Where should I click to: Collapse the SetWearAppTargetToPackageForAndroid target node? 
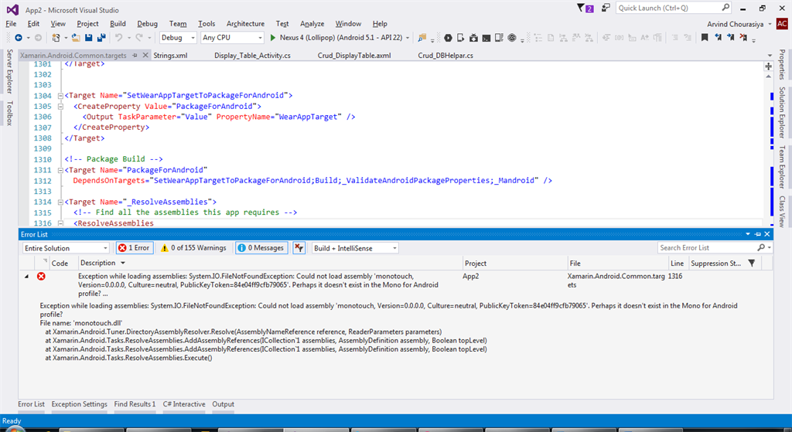point(60,95)
